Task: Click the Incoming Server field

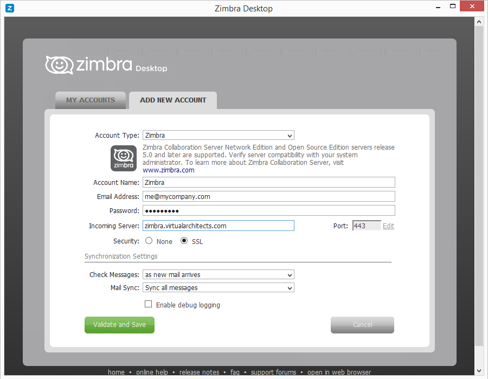Action: 218,226
